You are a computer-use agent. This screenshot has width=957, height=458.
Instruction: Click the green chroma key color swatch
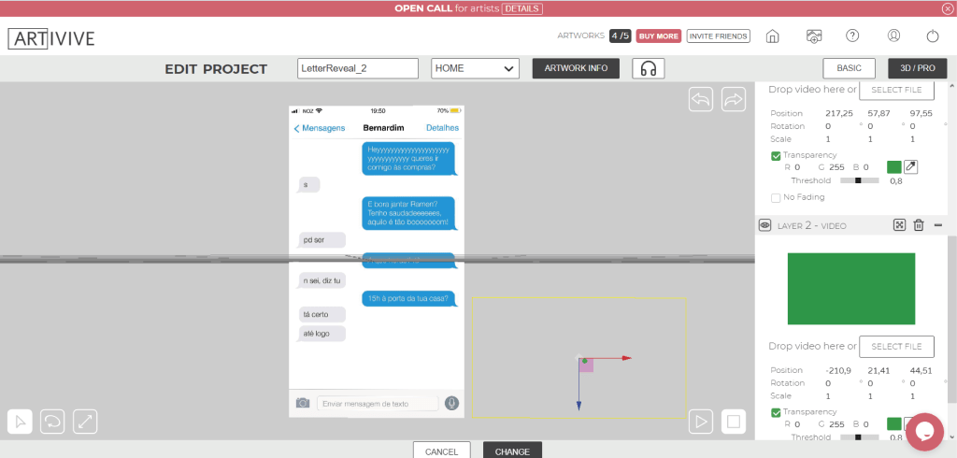(x=893, y=167)
